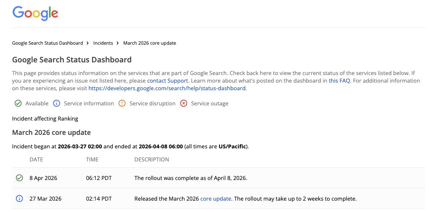
Task: Visit the developers.google.com status-dashboard URL
Action: (167, 89)
